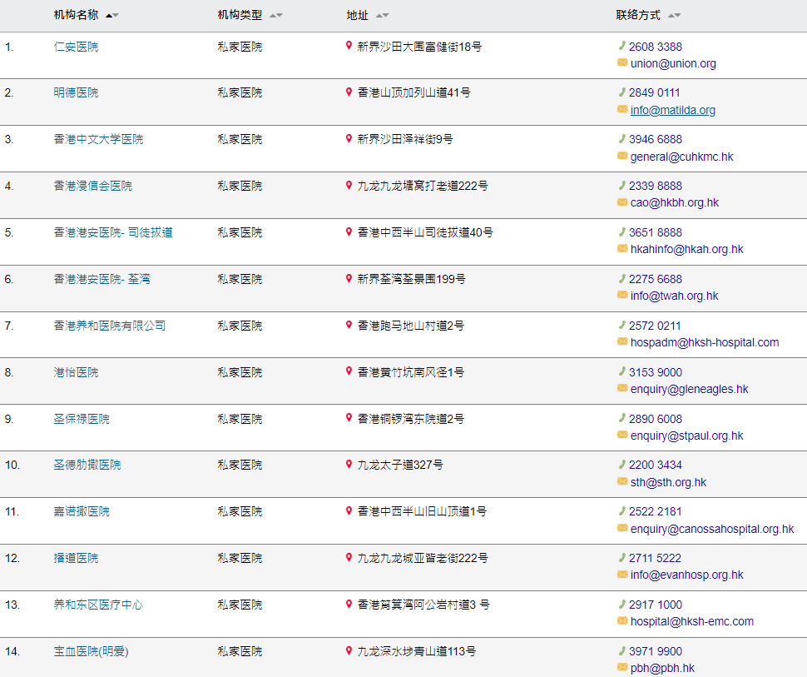Call phone number 2200 3434
The width and height of the screenshot is (807, 677).
click(656, 465)
